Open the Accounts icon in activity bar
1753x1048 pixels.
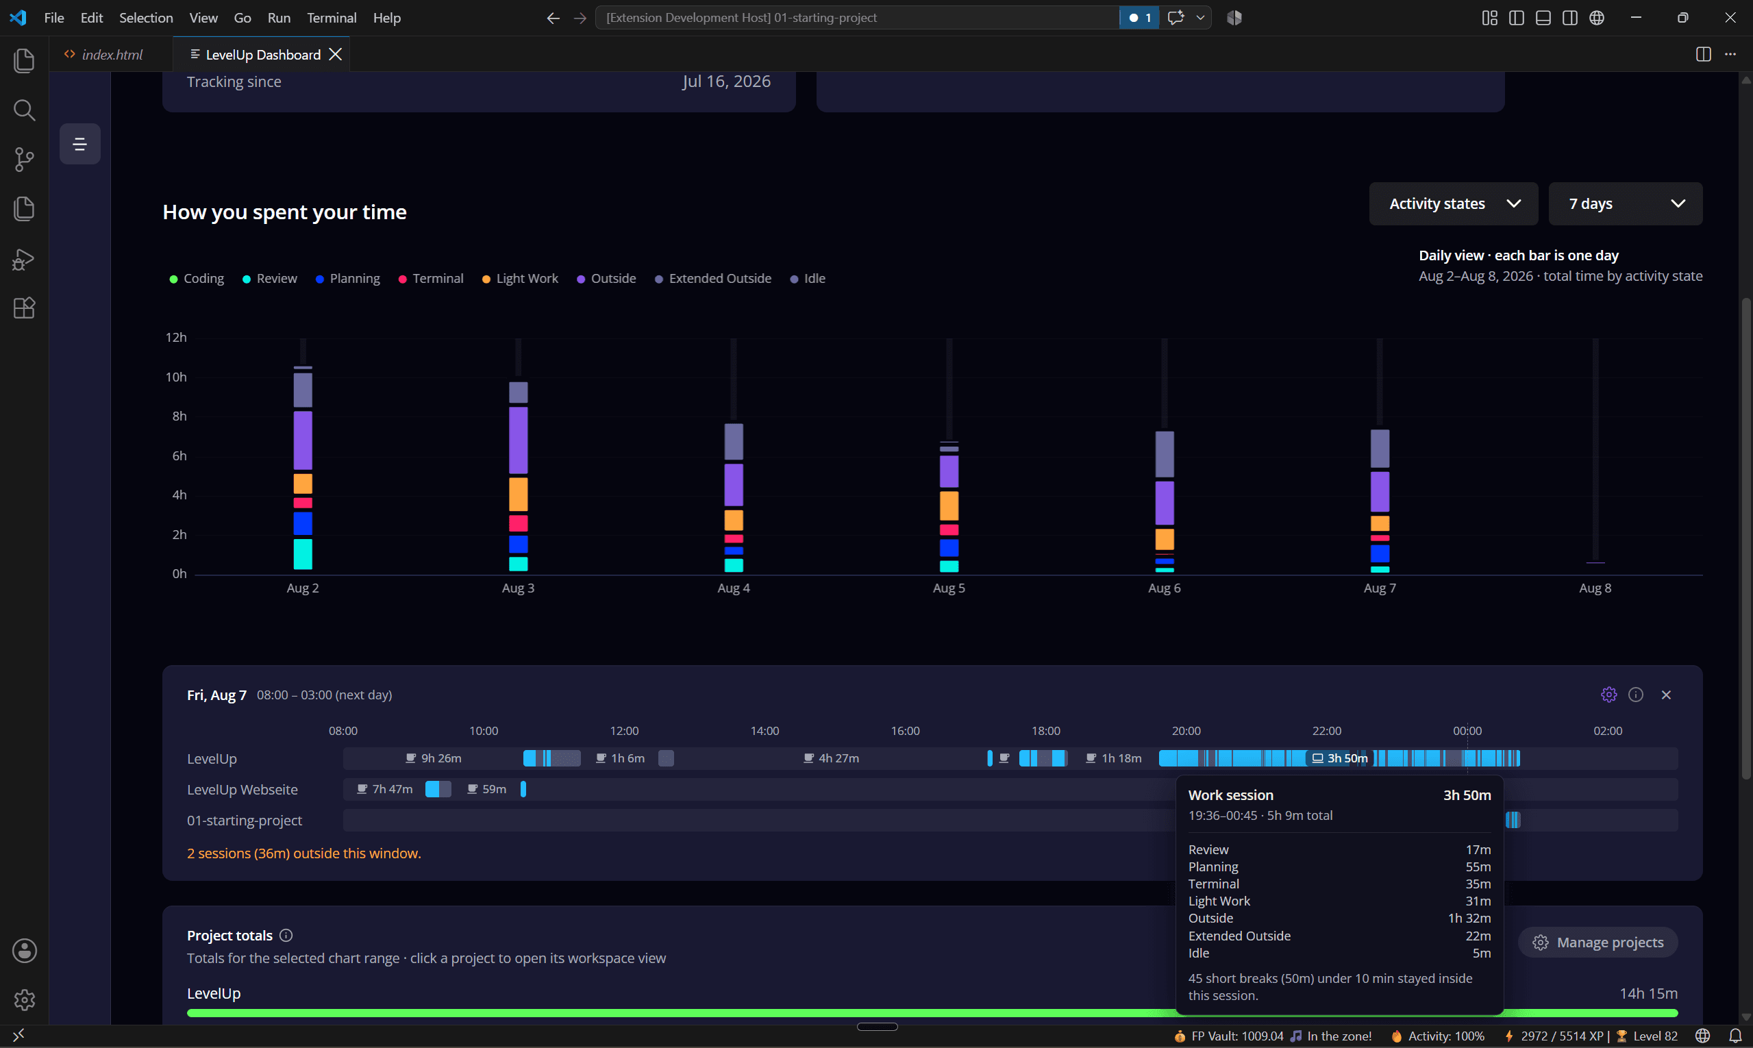(24, 951)
